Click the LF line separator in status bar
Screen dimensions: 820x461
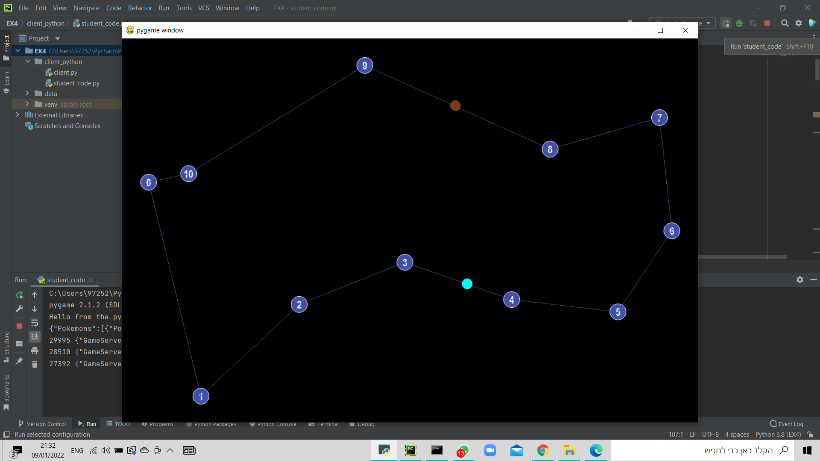693,435
